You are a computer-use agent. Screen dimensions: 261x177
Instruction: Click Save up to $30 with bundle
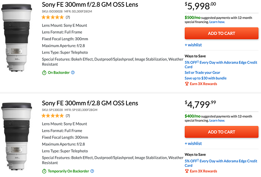pos(205,78)
